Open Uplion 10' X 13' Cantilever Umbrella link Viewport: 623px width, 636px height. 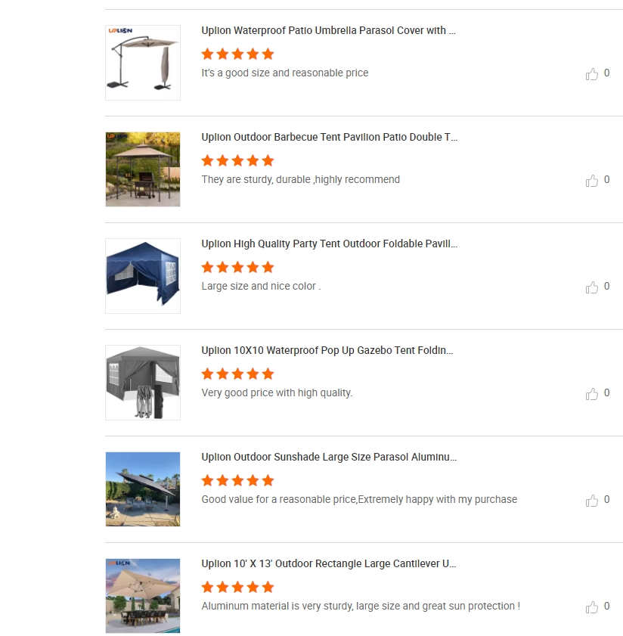[329, 564]
